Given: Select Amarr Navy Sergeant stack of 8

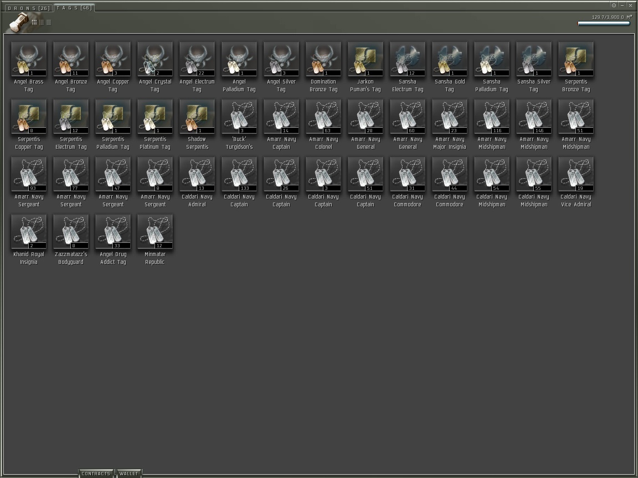Looking at the screenshot, I should click(x=155, y=174).
